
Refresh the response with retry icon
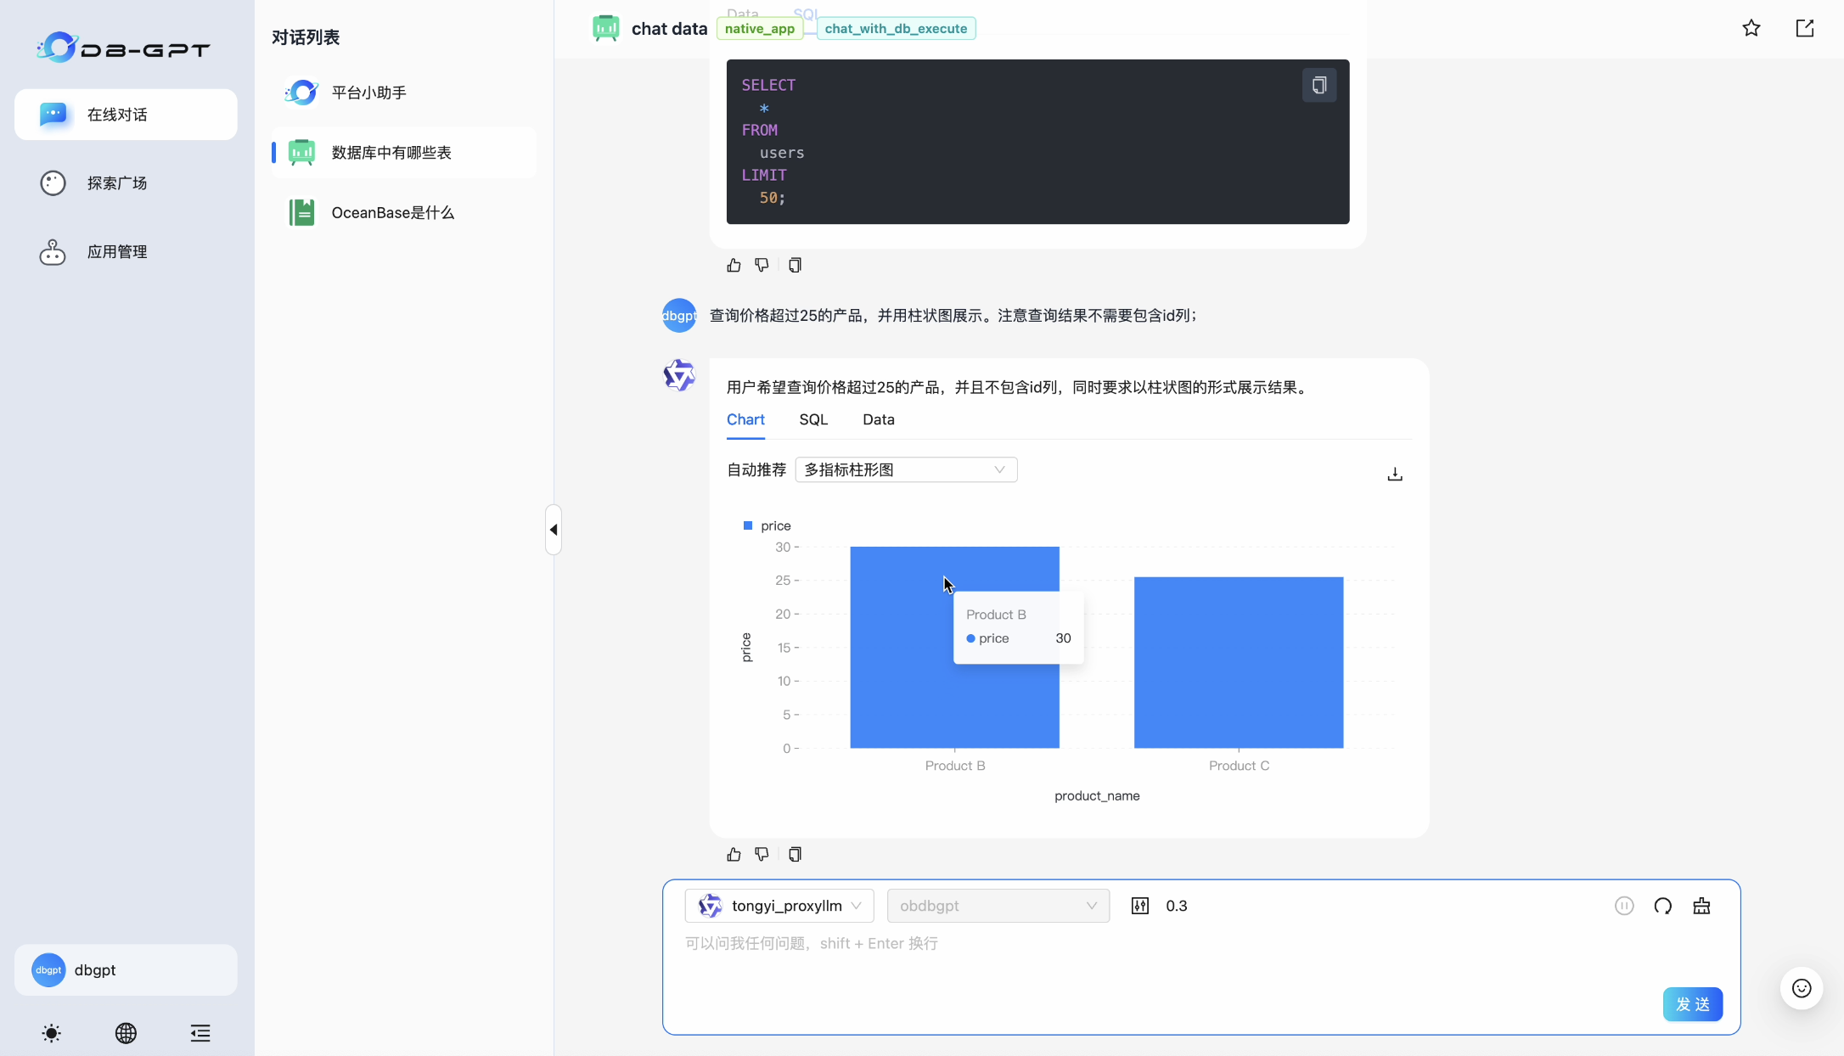pyautogui.click(x=1662, y=906)
